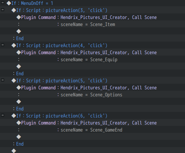
Task: Click the sceneName = Scene_GameEnd parameter line
Action: coord(92,130)
